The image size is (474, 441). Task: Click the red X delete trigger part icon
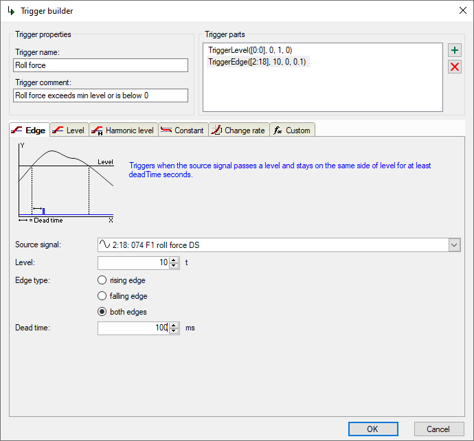[x=454, y=67]
